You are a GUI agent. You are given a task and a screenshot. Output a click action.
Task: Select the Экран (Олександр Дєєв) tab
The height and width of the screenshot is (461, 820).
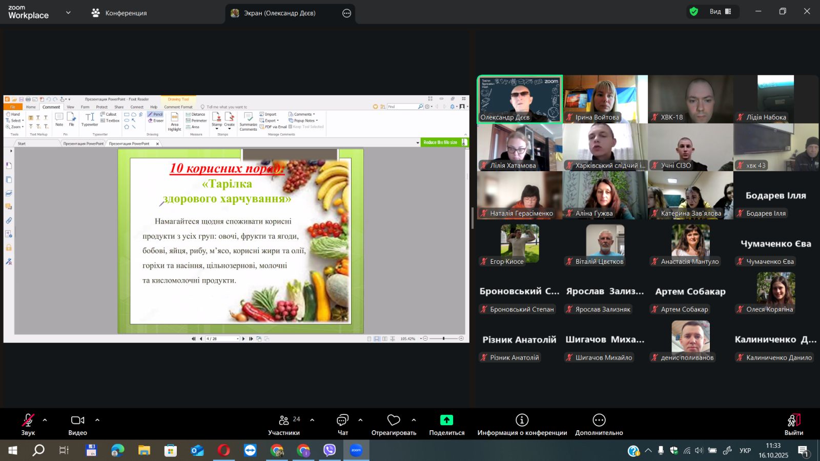click(x=279, y=13)
